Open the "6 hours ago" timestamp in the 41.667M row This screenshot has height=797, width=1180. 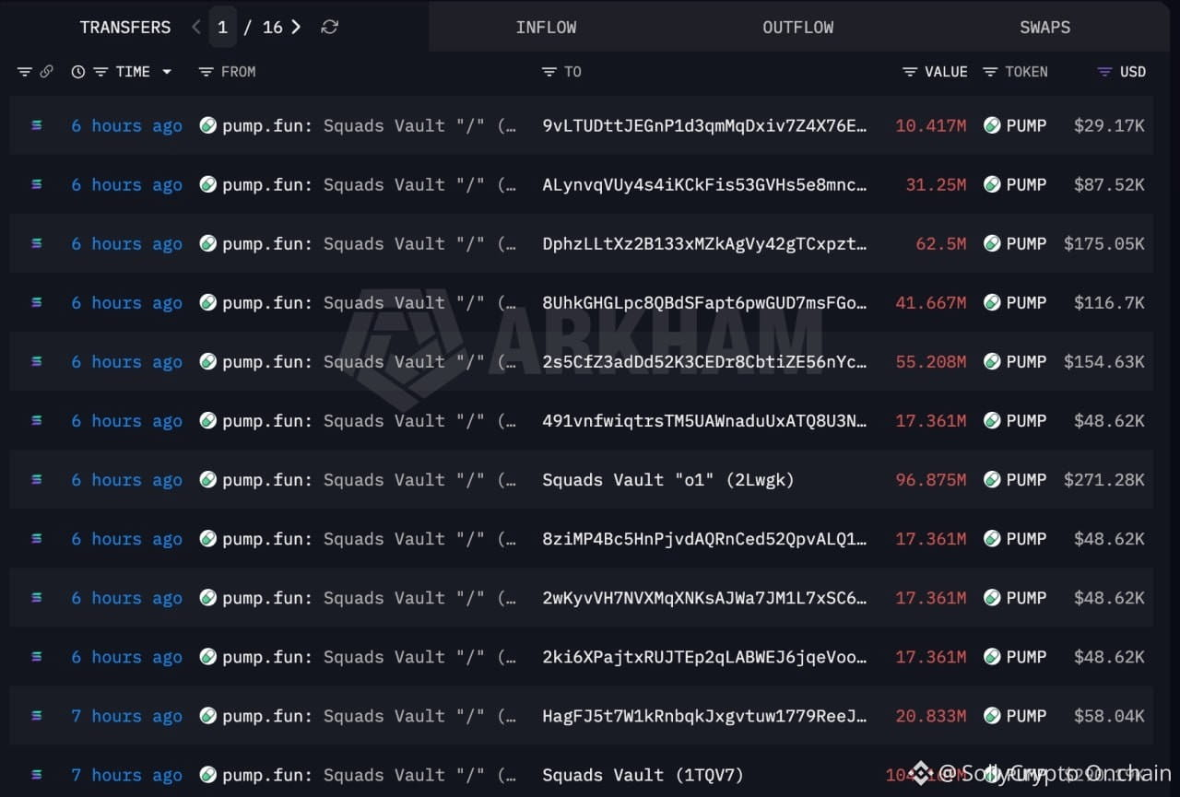127,302
